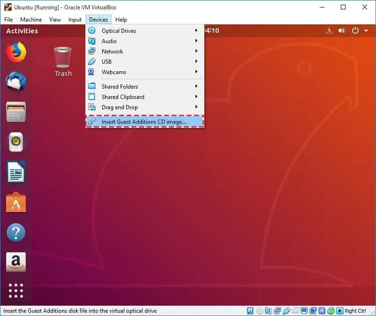Click the Ubuntu top bar clock

tap(211, 30)
